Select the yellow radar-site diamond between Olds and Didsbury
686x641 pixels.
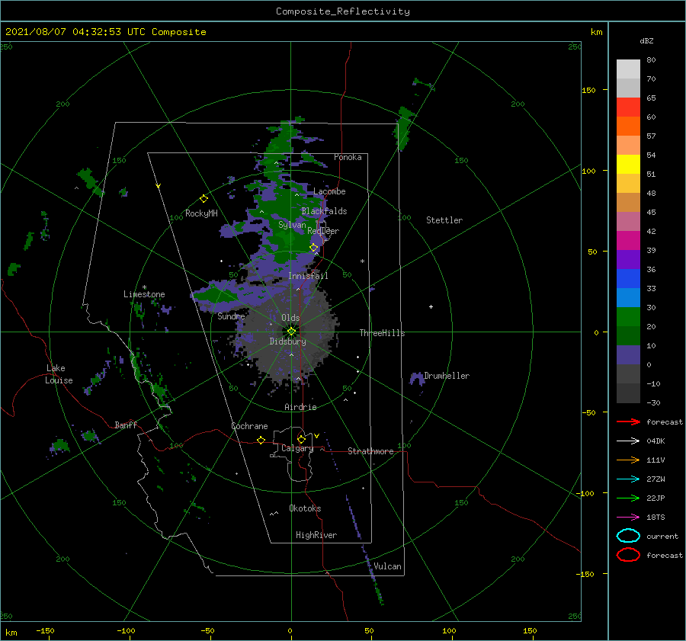click(x=291, y=332)
